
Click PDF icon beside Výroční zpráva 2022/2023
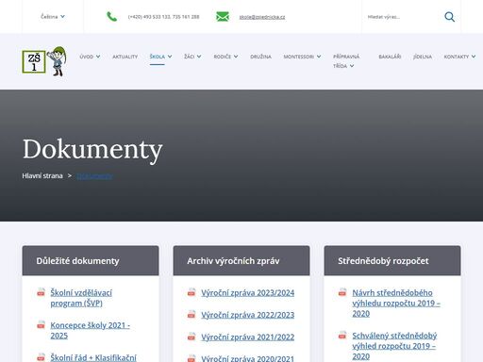(192, 314)
